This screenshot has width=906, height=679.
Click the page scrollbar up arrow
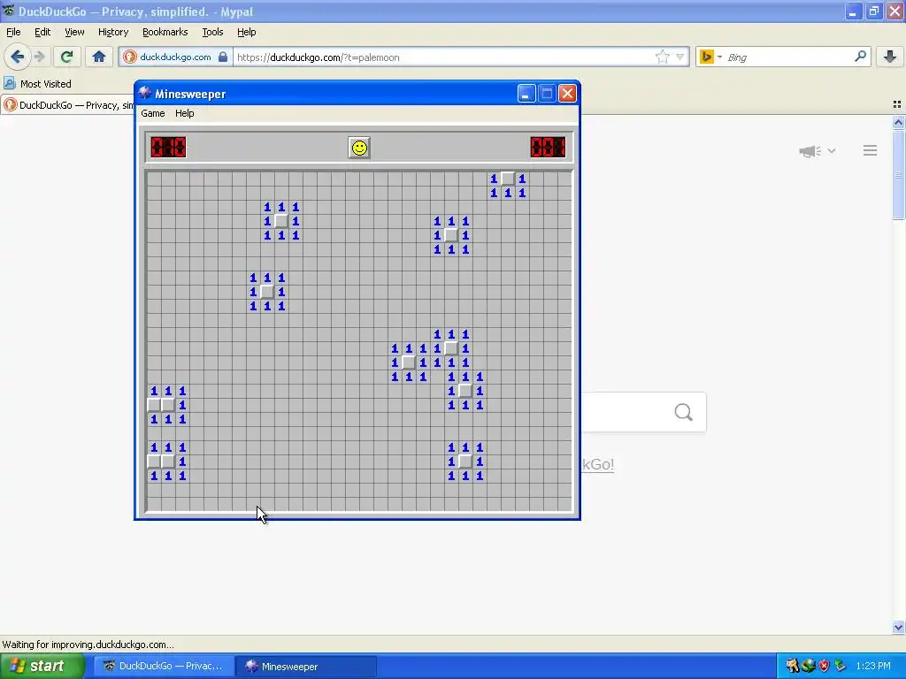pos(898,122)
